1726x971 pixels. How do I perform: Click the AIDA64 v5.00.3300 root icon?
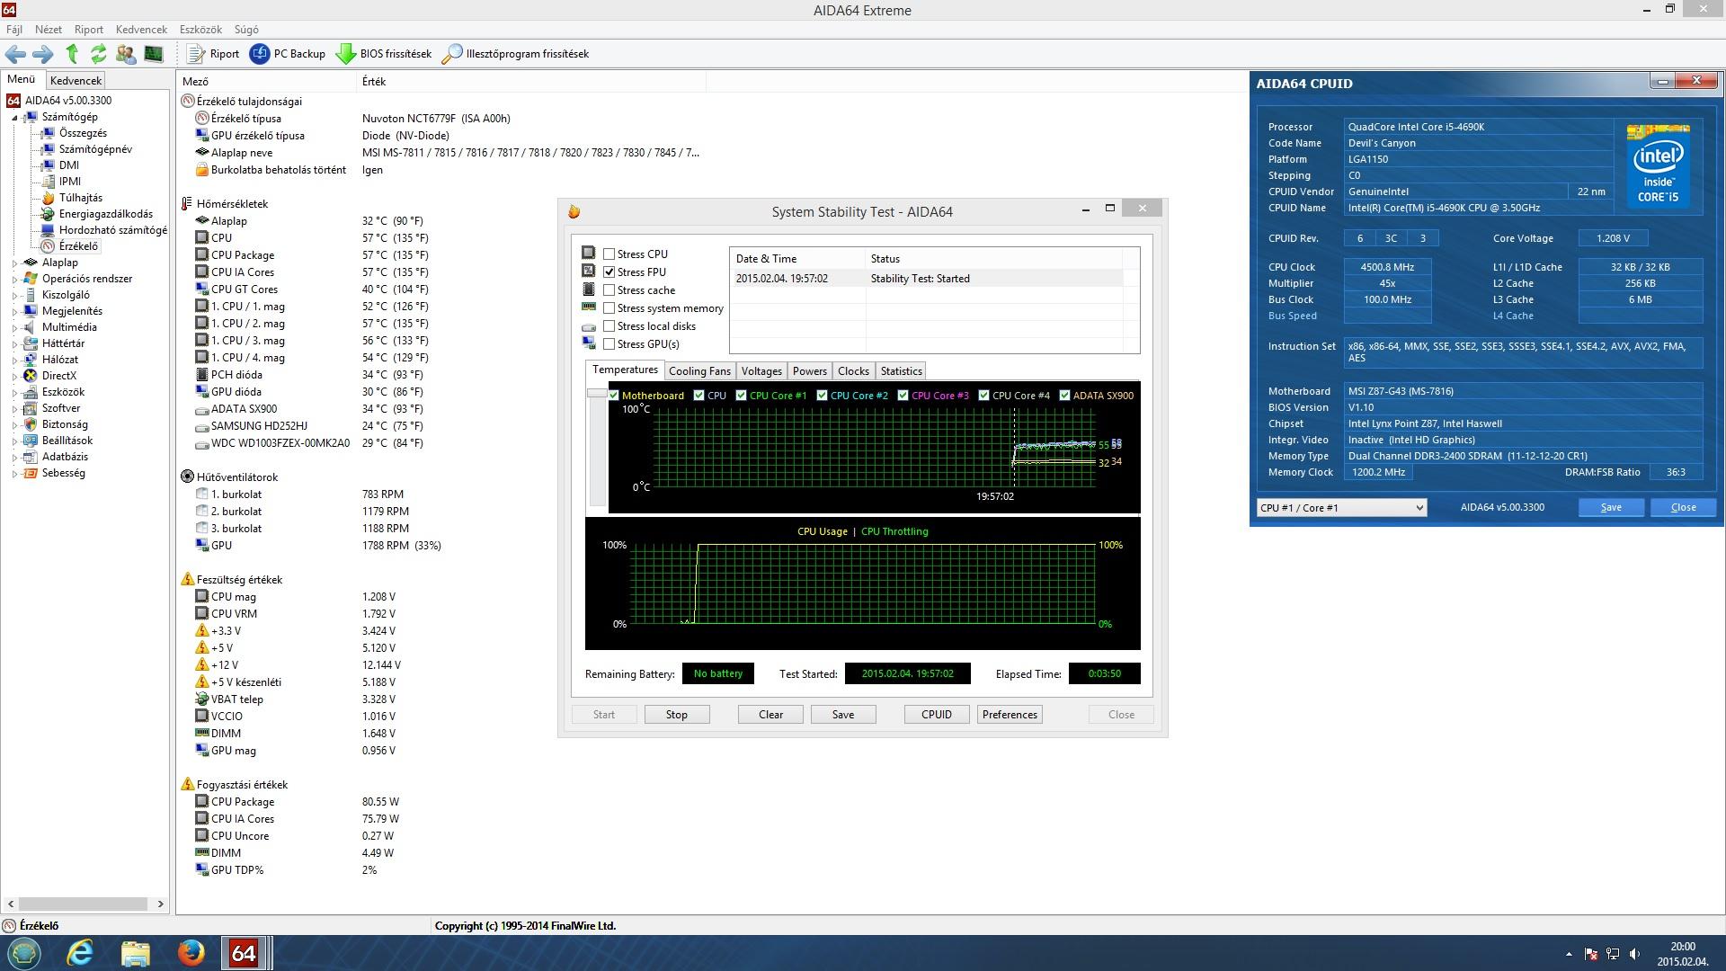(13, 101)
